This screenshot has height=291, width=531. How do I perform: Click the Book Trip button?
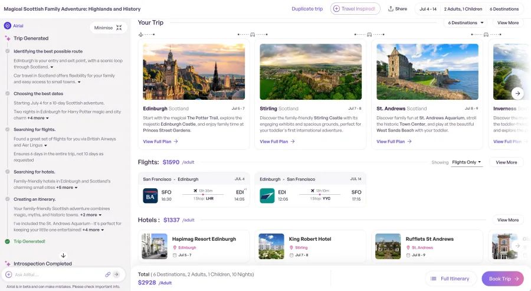[502, 279]
